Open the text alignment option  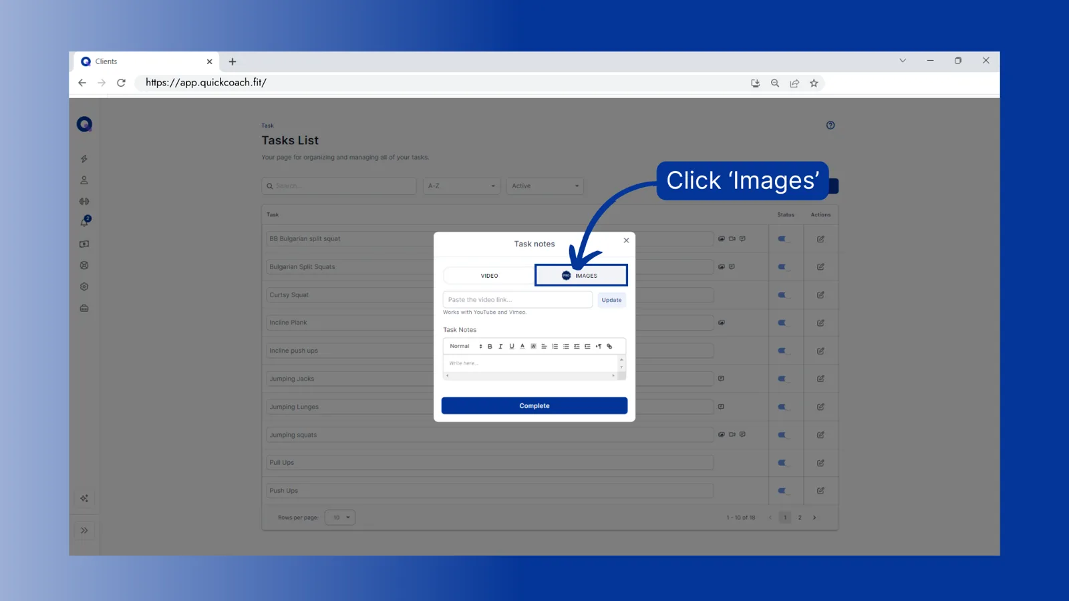(x=544, y=347)
